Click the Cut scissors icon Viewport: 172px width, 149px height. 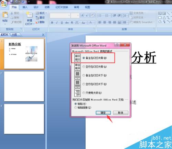tap(12, 13)
